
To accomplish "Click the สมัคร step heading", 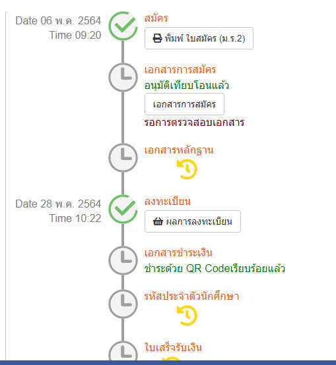I will tap(156, 18).
